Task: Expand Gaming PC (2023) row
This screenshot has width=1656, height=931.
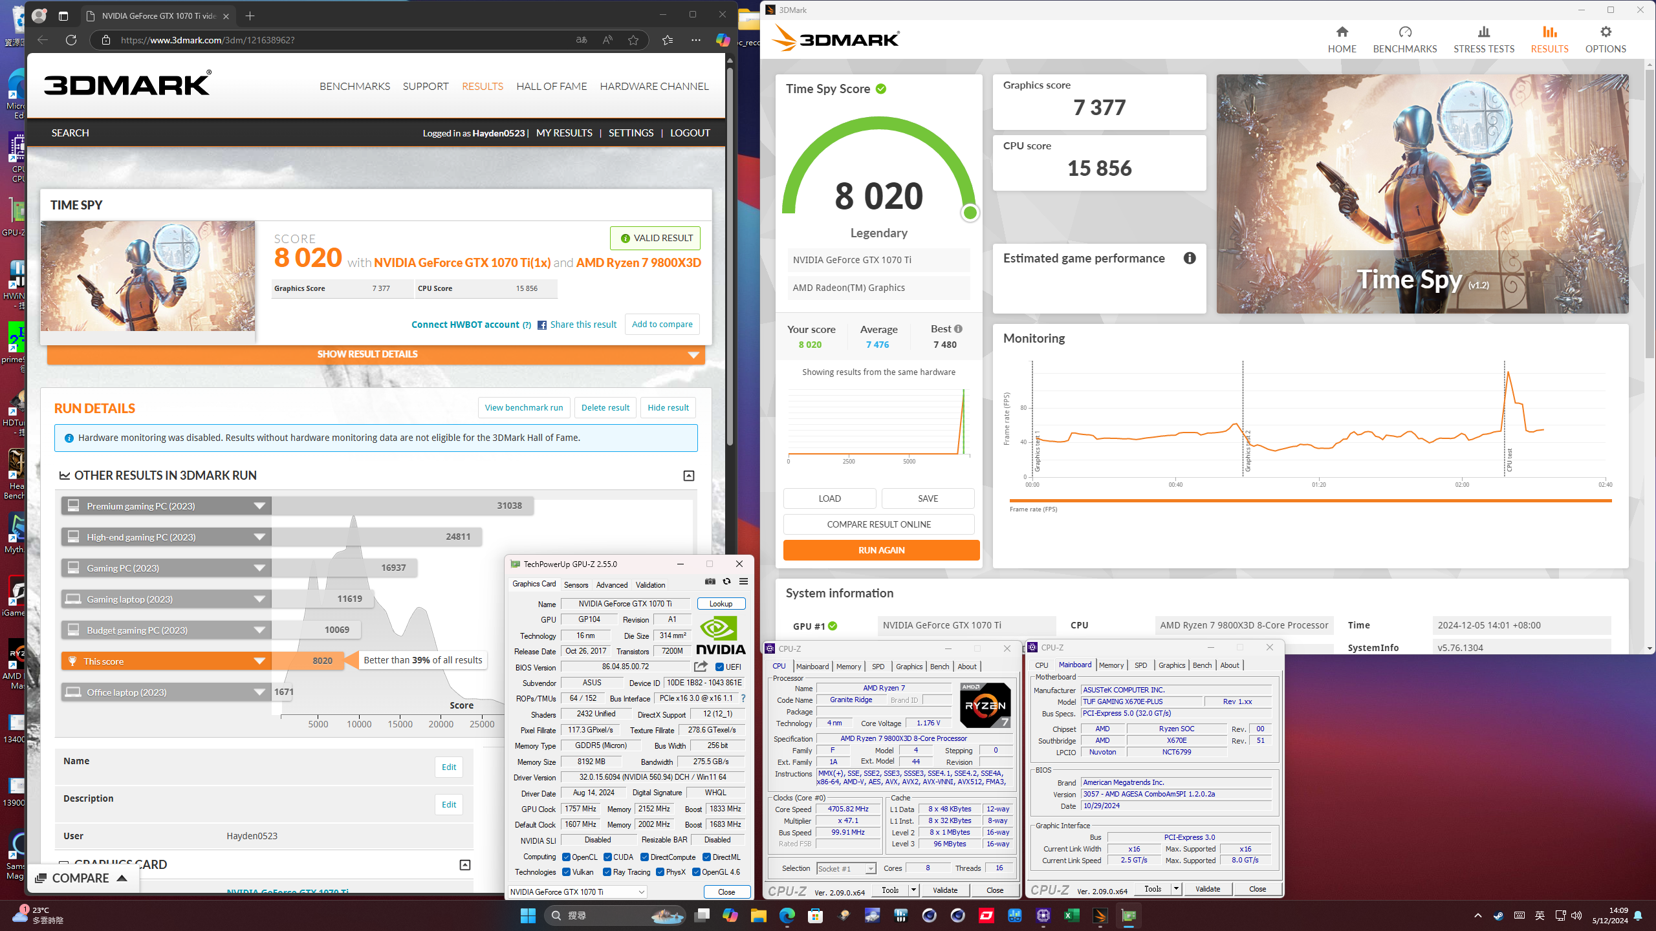Action: [259, 568]
